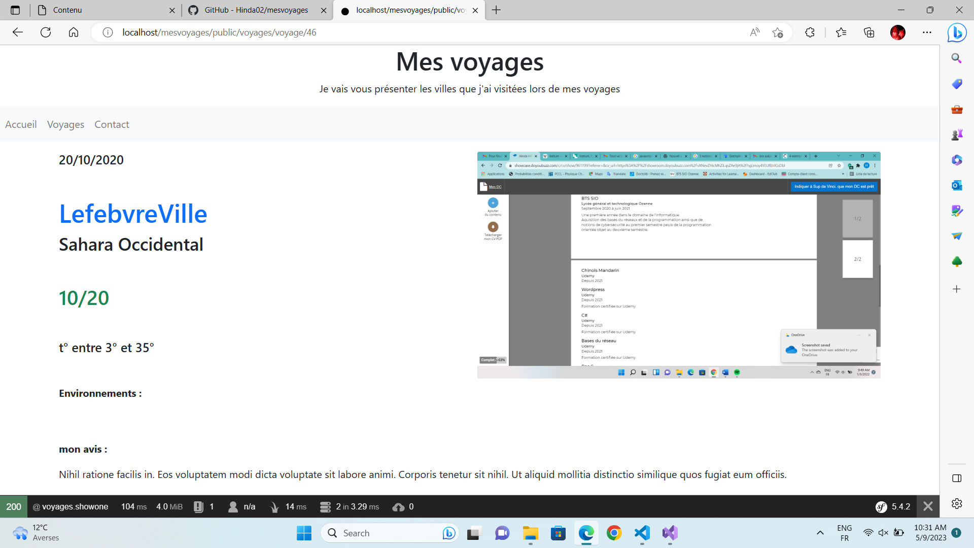Open Visual Studio Code from taskbar
Viewport: 974px width, 548px height.
tap(642, 533)
